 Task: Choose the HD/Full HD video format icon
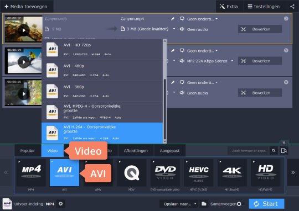(265, 172)
